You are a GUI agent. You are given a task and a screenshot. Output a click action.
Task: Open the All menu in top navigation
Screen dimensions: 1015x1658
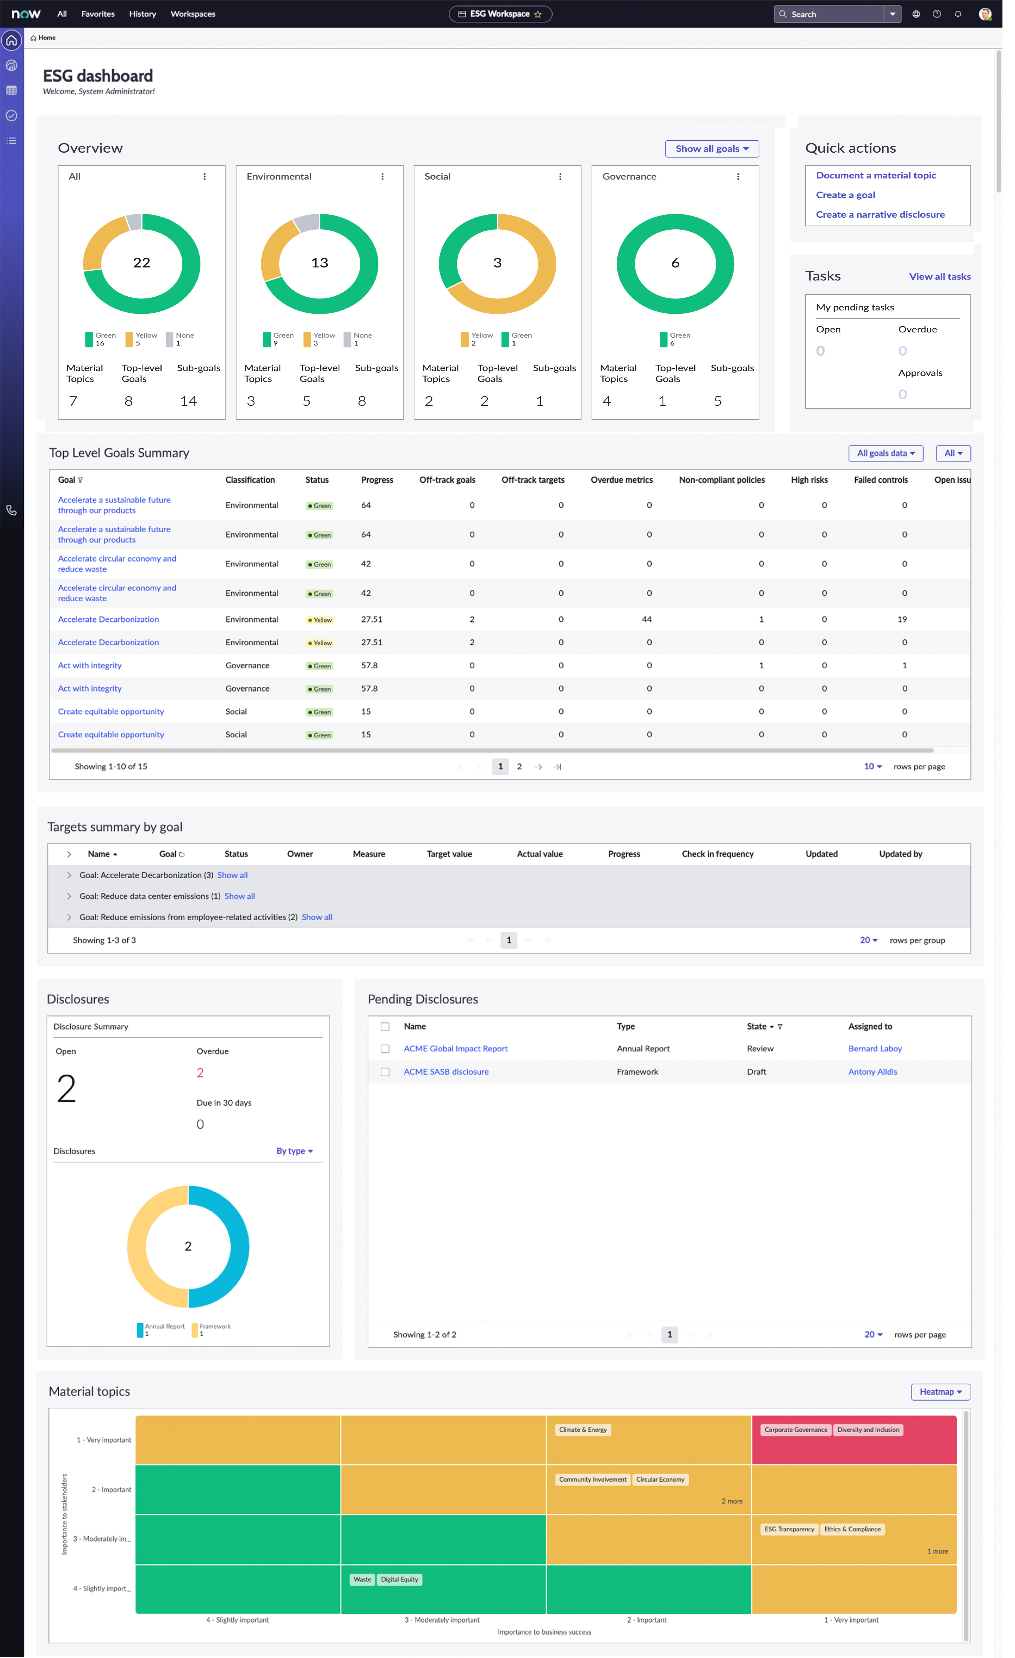[x=62, y=14]
